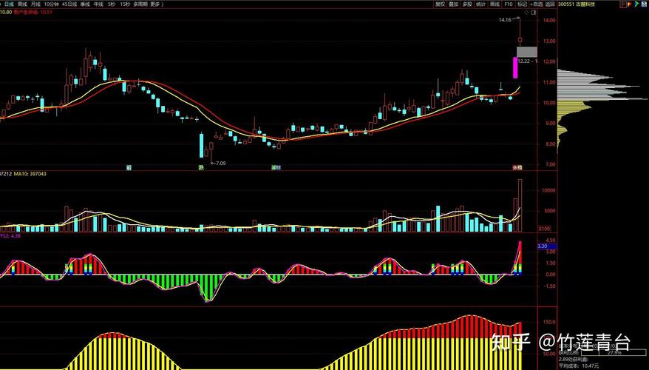Open the 多周期 multi-period option
The image size is (649, 370).
tap(140, 4)
